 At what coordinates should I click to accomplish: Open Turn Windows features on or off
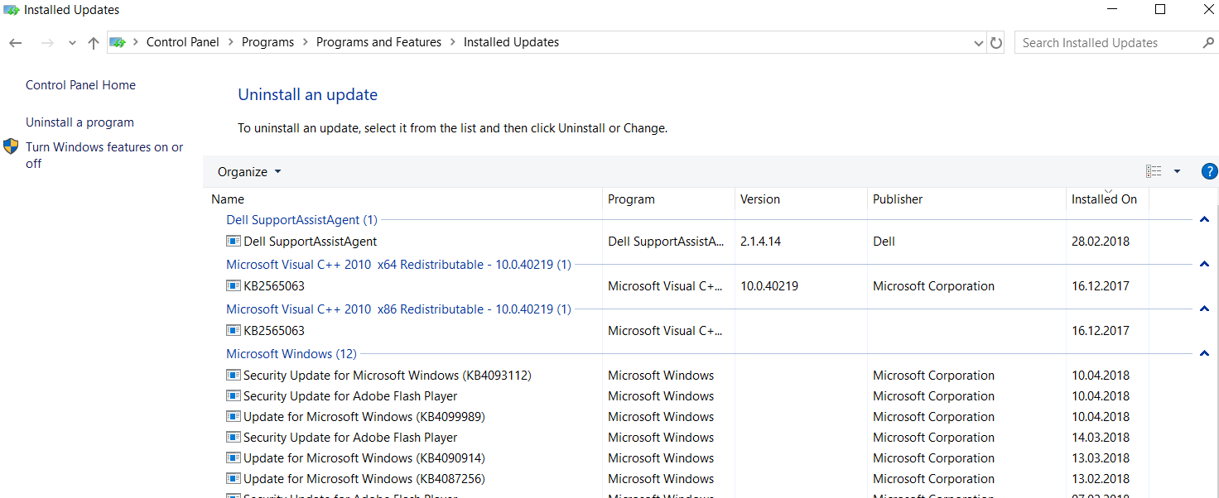point(104,156)
